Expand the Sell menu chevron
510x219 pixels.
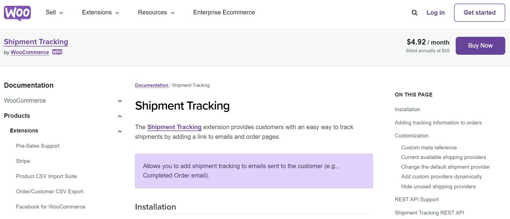(61, 13)
